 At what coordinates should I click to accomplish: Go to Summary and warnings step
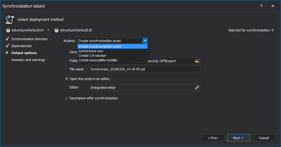click(x=28, y=60)
